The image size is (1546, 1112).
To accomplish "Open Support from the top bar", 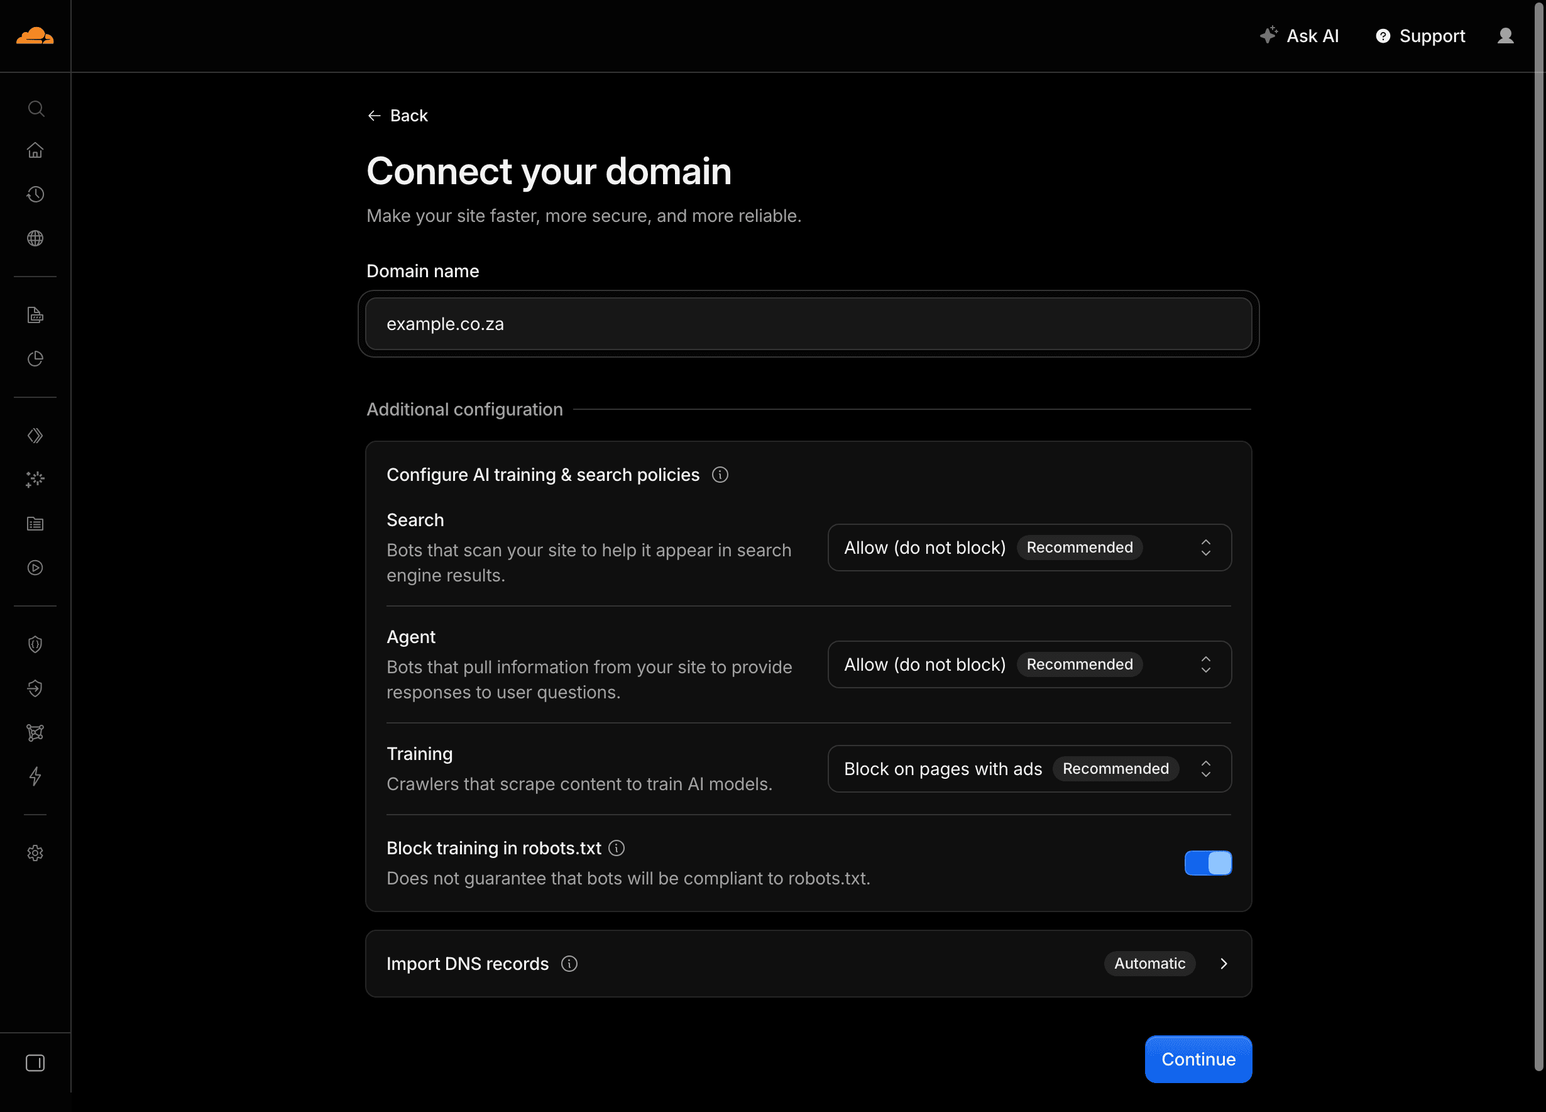I will coord(1420,36).
